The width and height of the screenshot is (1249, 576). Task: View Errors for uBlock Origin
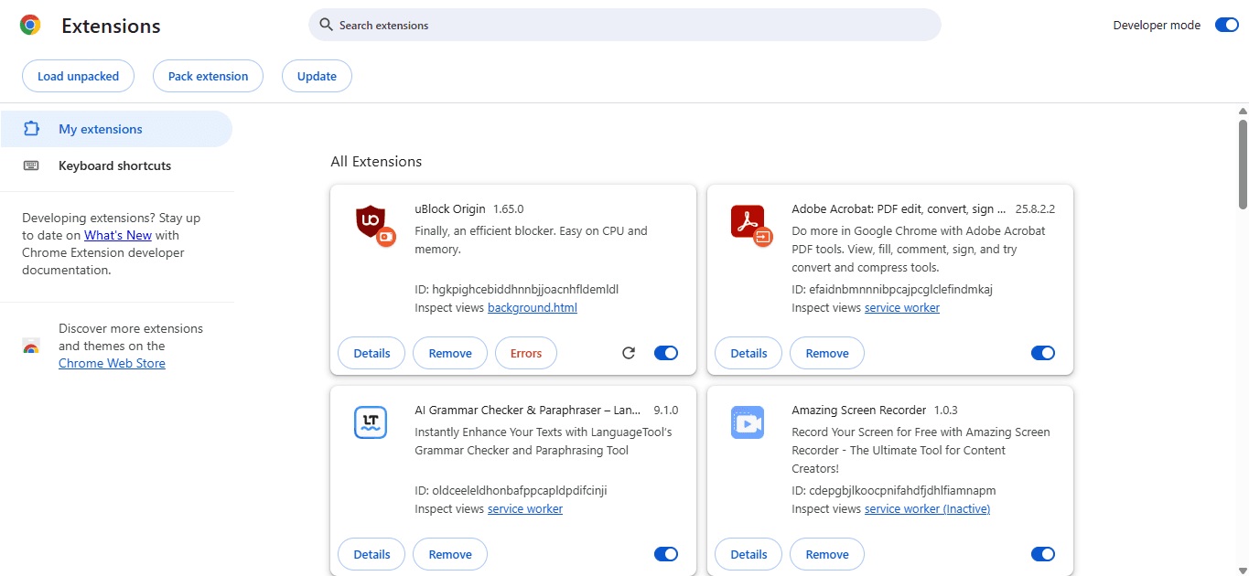tap(526, 353)
